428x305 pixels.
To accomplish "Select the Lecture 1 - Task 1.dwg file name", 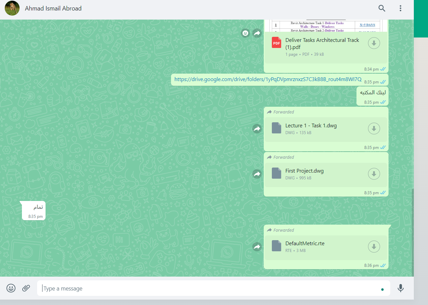I will 311,126.
